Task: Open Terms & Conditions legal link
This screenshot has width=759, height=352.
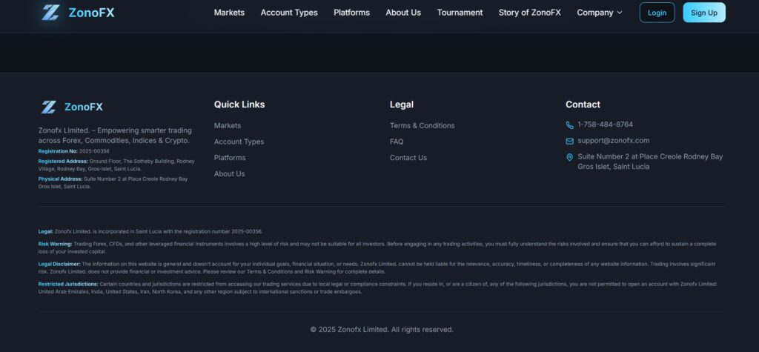Action: pyautogui.click(x=422, y=125)
